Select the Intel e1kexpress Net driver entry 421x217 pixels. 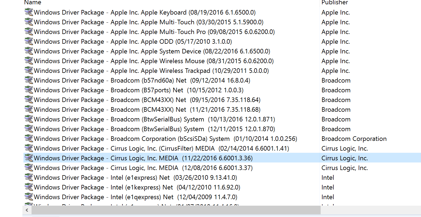(137, 187)
